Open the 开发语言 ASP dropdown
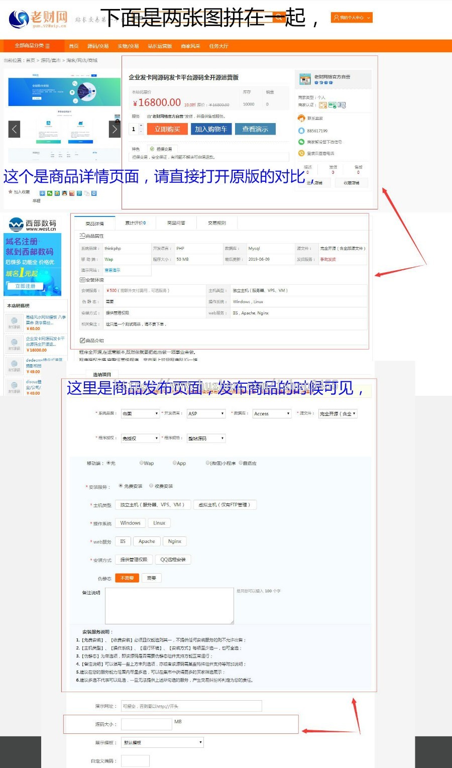The image size is (452, 768). point(206,413)
